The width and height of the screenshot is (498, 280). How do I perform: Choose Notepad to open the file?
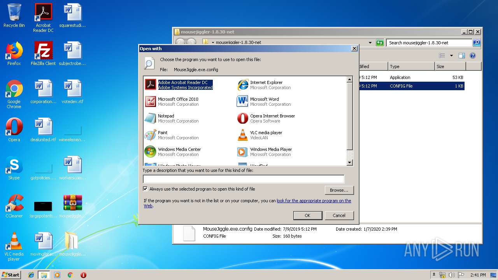pyautogui.click(x=172, y=118)
